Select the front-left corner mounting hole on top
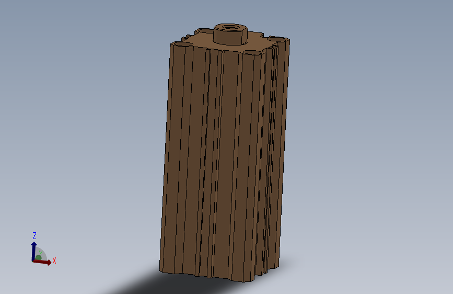 tap(183, 44)
